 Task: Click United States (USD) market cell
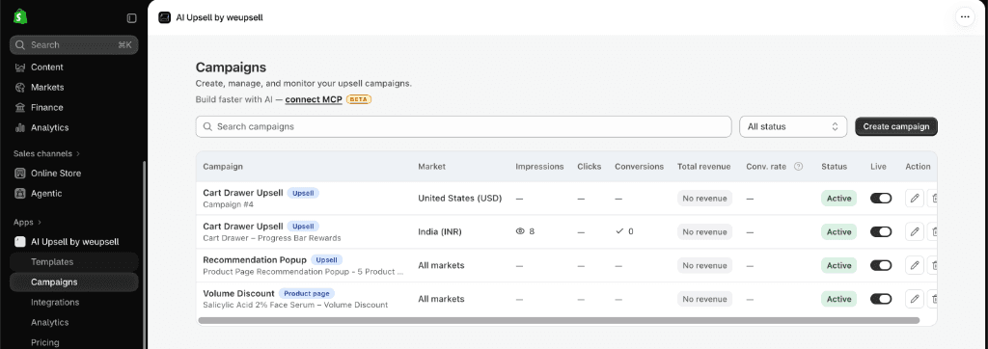(460, 199)
